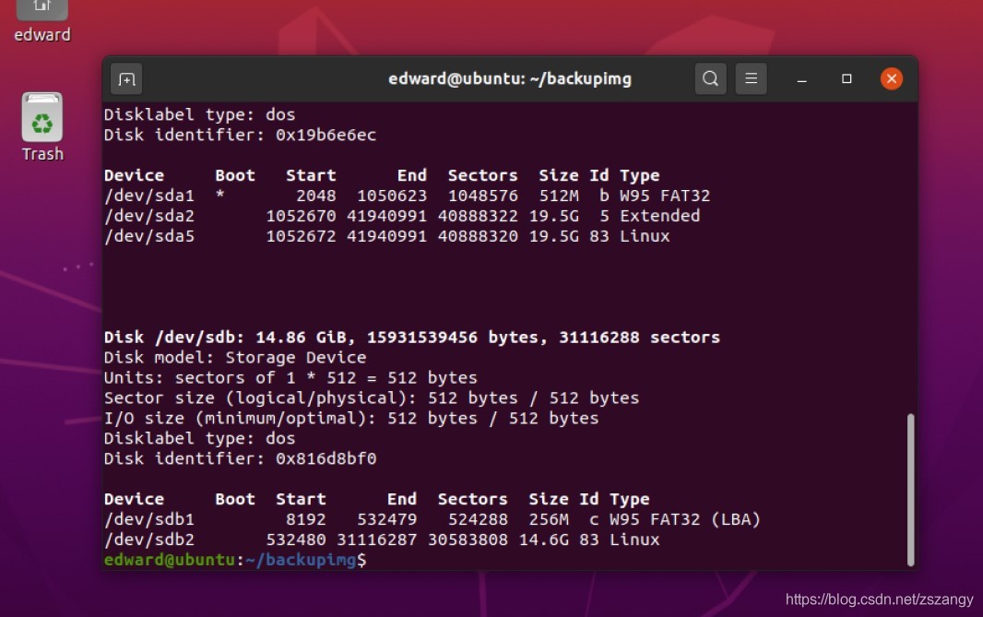Screen dimensions: 983x617
Task: Minimize the terminal window
Action: click(802, 79)
